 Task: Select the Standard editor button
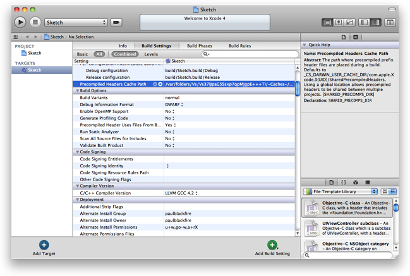[x=327, y=23]
